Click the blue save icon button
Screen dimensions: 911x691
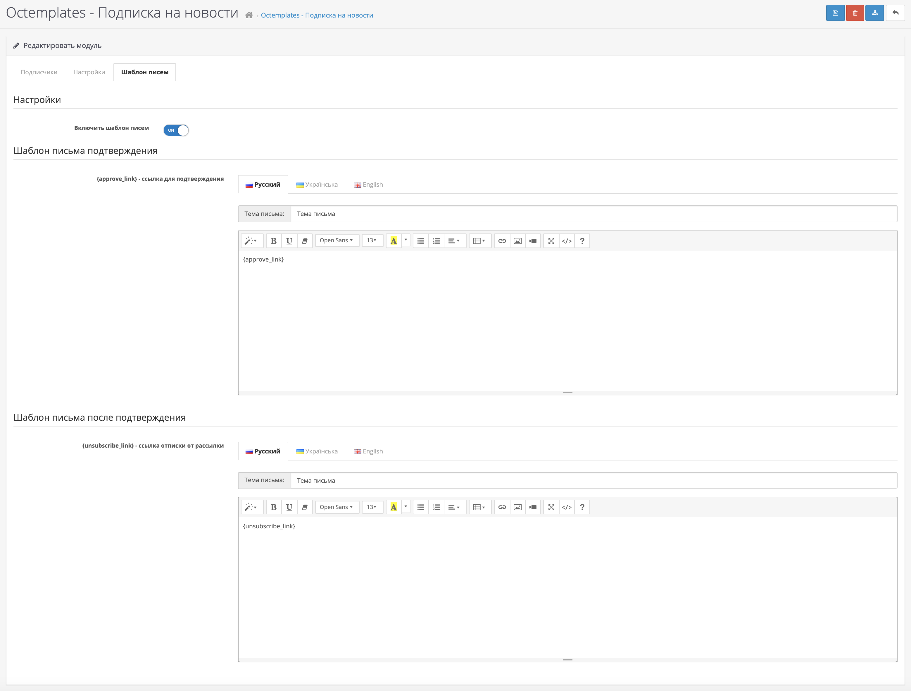pyautogui.click(x=835, y=13)
